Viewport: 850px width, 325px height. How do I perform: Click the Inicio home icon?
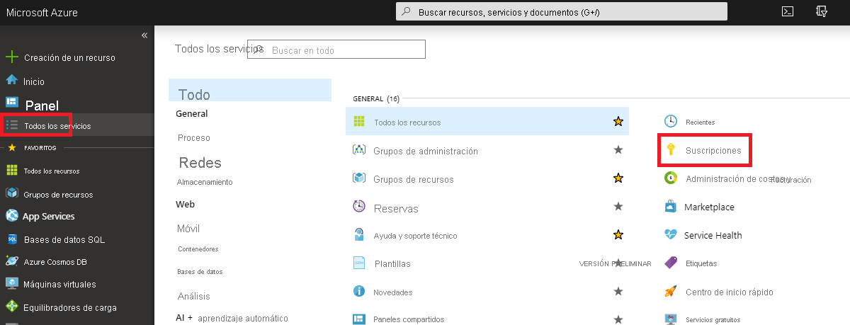pos(11,81)
